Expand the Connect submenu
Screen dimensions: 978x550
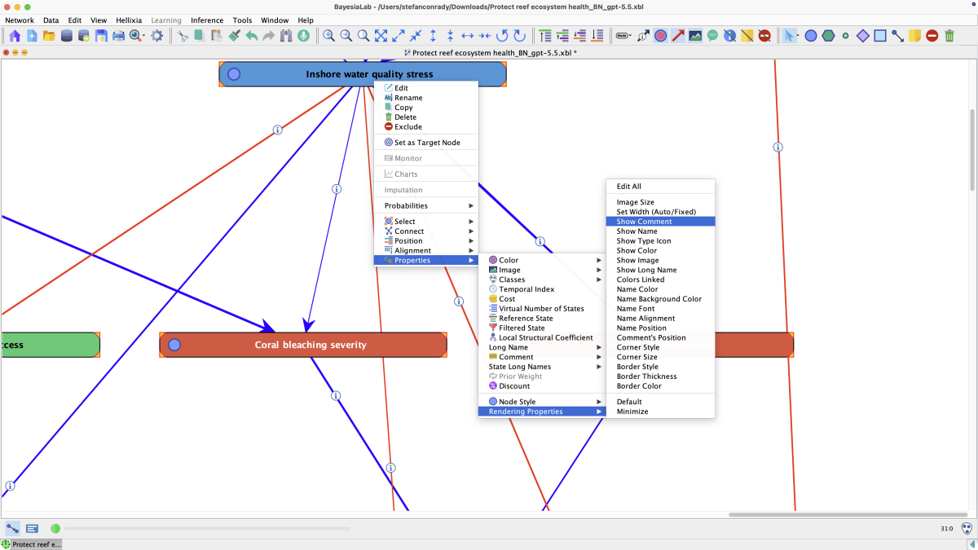426,231
